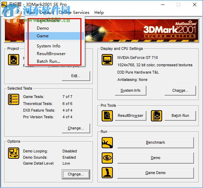Click the 6 of 6 value
The image size is (203, 188).
67,104
